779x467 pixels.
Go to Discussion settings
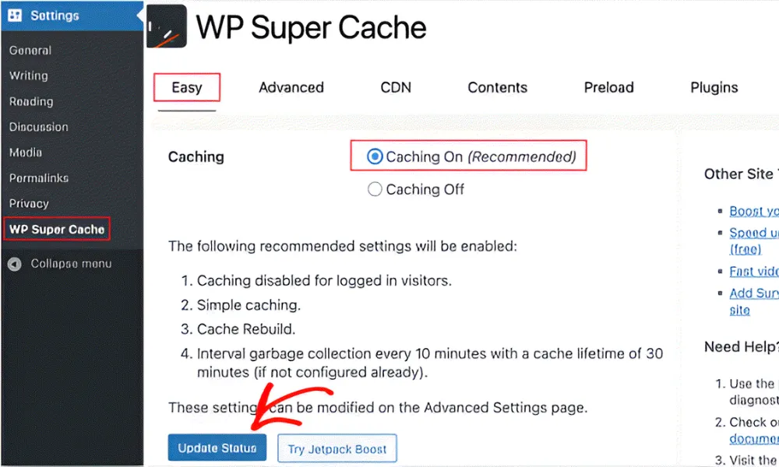pyautogui.click(x=39, y=127)
